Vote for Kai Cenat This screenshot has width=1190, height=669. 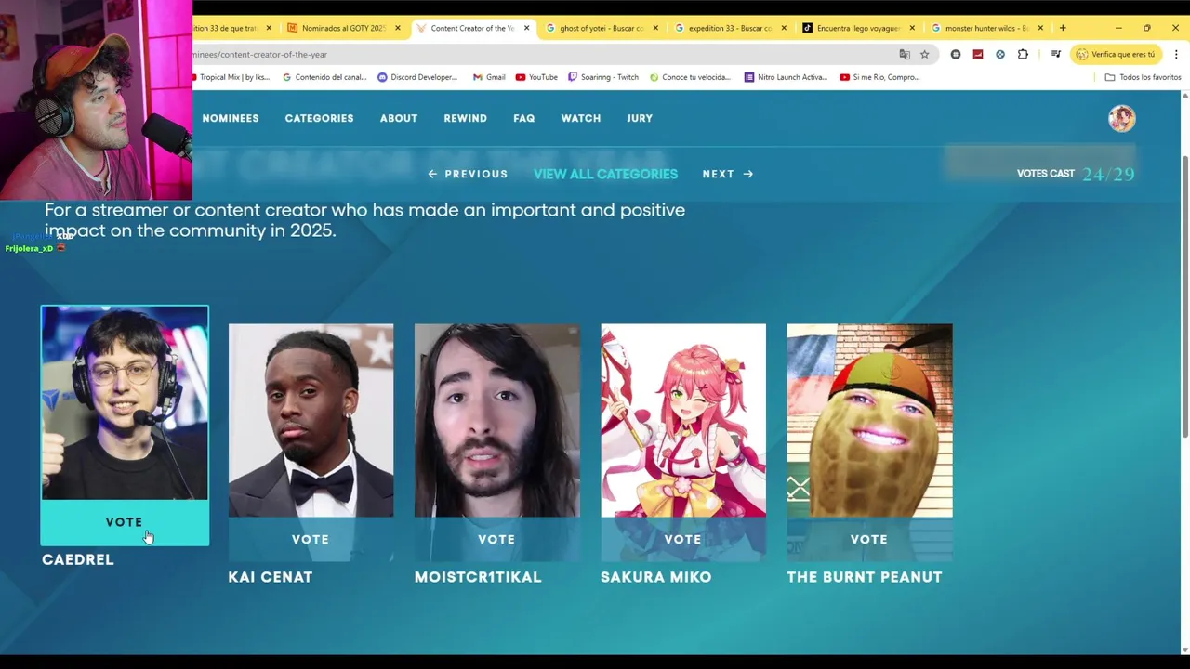tap(311, 539)
